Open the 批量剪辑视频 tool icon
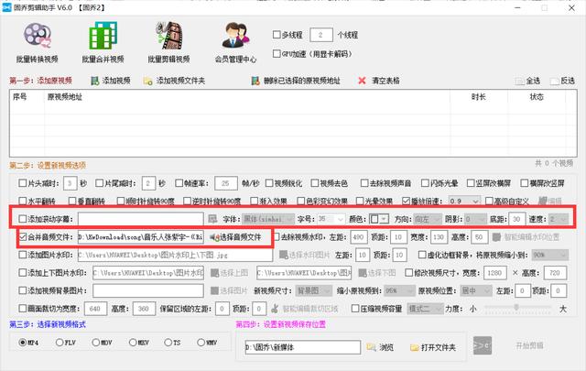Viewport: 586px width, 371px height. point(168,36)
